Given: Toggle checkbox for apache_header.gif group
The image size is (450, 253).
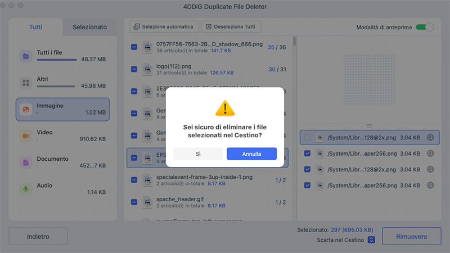Looking at the screenshot, I should point(134,202).
